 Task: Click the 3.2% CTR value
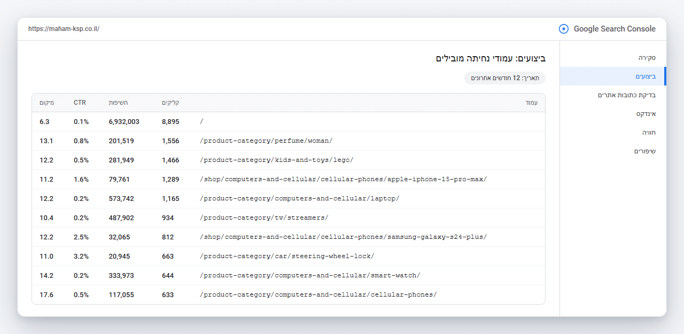(x=81, y=257)
